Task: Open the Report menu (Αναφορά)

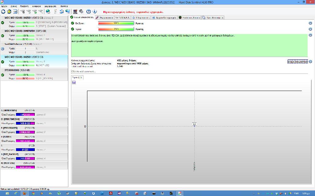Action: click(x=36, y=6)
